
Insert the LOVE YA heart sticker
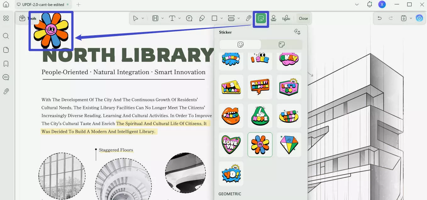click(231, 145)
